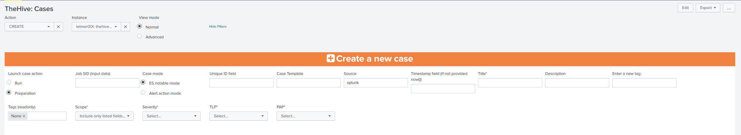Click Hide Filters link
741x135 pixels.
click(x=217, y=26)
